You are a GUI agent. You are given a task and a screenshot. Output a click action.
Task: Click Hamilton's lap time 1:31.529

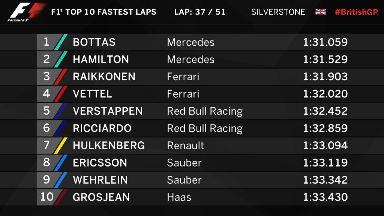click(x=325, y=59)
